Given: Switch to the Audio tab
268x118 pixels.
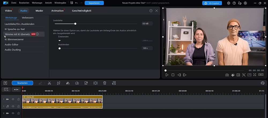Looking at the screenshot, I should click(x=24, y=11).
